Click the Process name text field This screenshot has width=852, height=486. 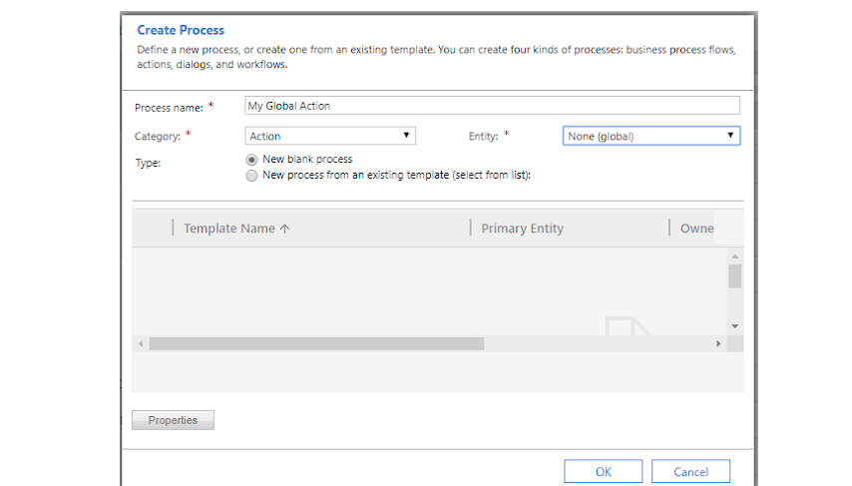tap(492, 106)
